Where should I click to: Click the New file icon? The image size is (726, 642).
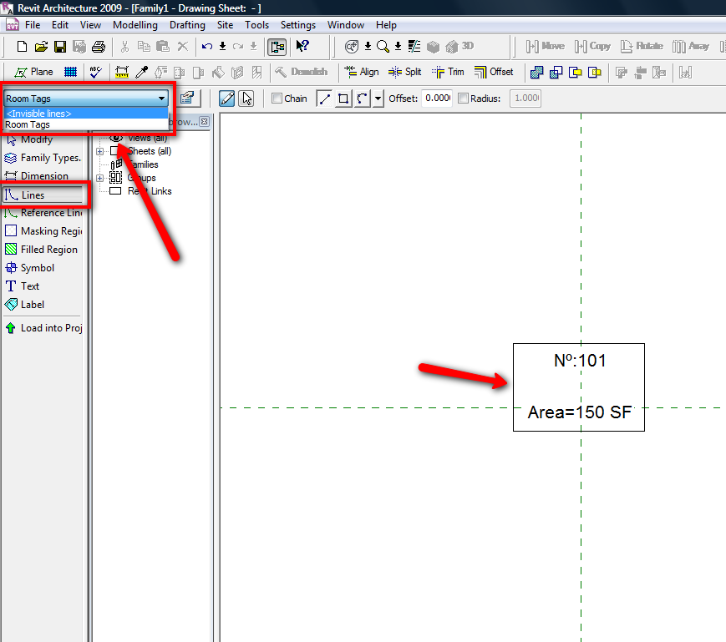[22, 46]
